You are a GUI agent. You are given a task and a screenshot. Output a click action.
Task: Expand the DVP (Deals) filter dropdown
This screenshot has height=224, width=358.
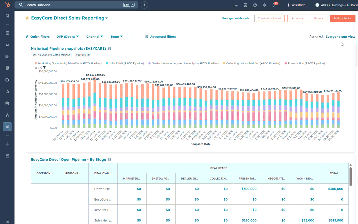click(x=67, y=36)
